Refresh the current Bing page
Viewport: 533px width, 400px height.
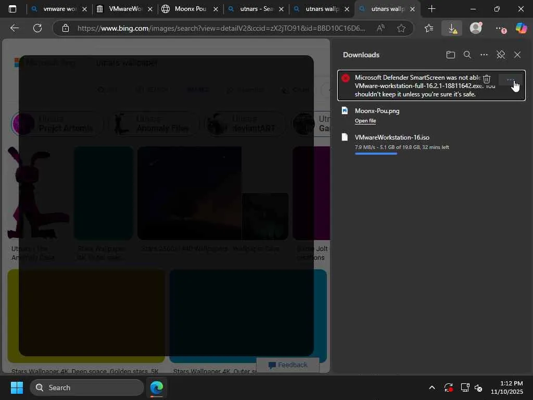pos(37,29)
